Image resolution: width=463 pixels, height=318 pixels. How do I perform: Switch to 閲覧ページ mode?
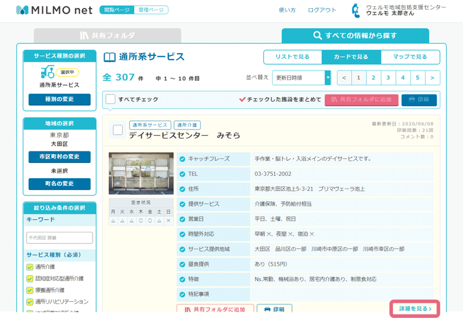(117, 10)
